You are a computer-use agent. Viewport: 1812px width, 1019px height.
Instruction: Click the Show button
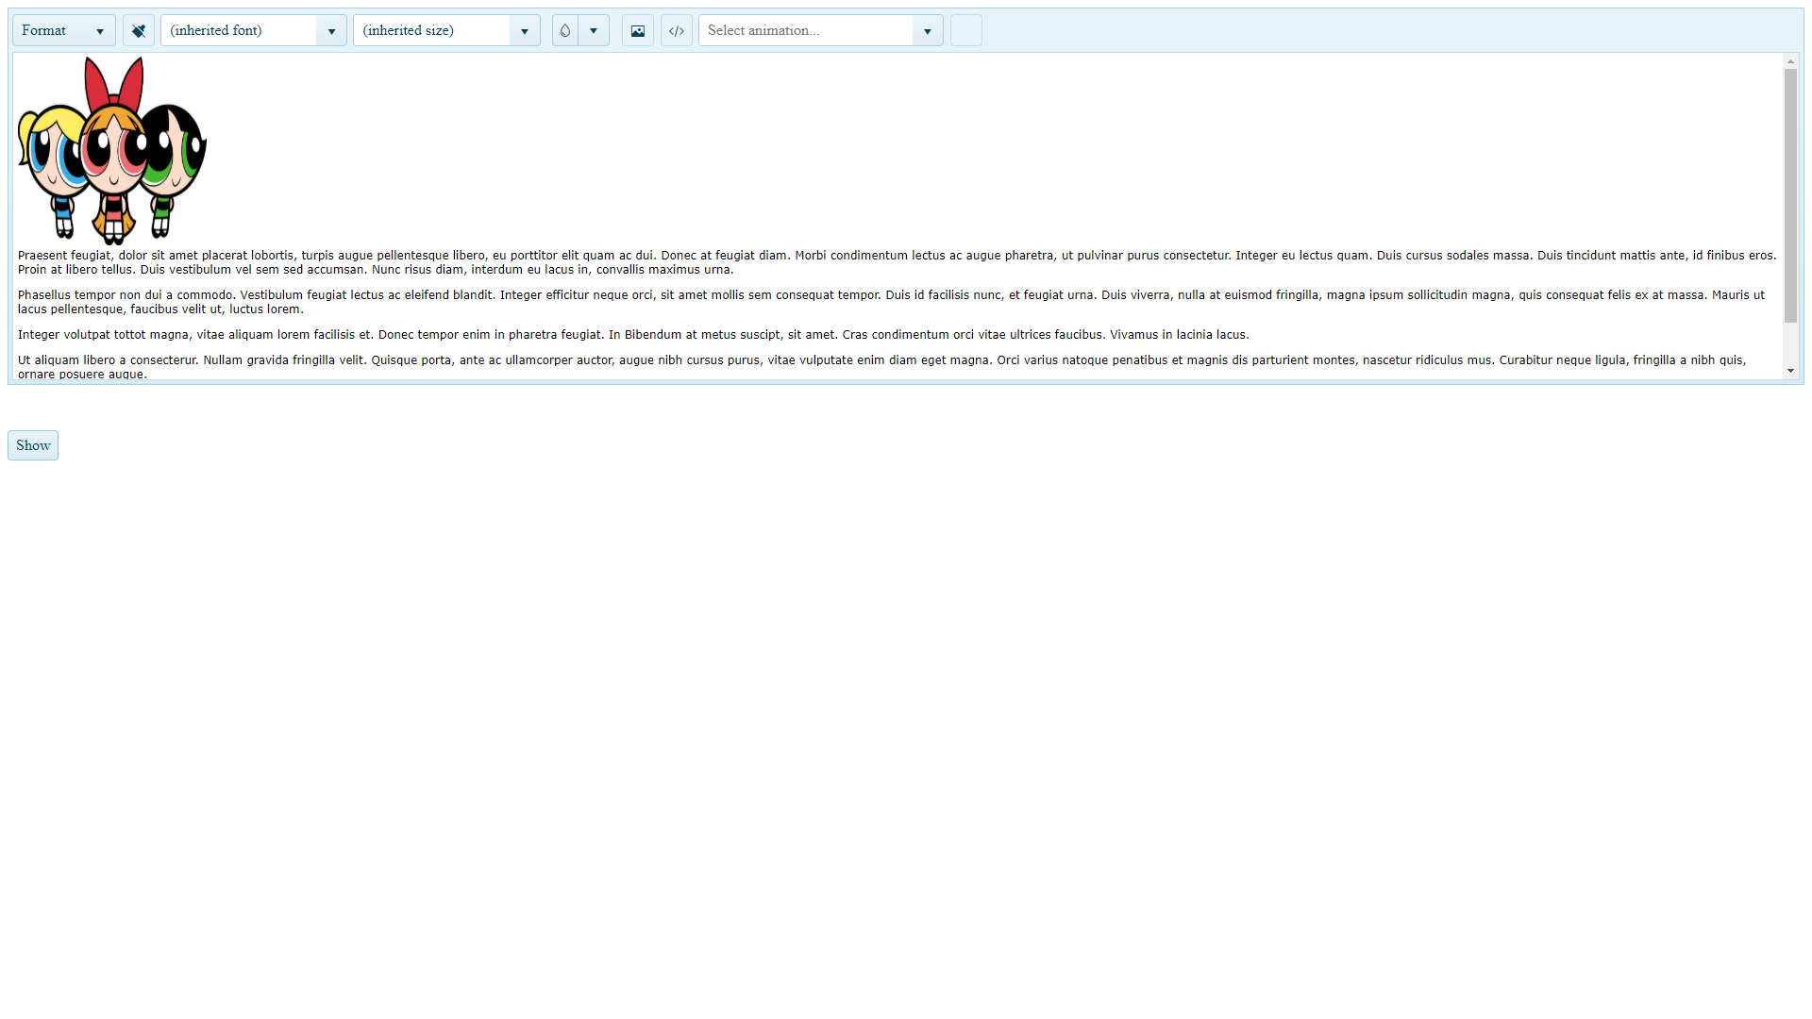(33, 445)
